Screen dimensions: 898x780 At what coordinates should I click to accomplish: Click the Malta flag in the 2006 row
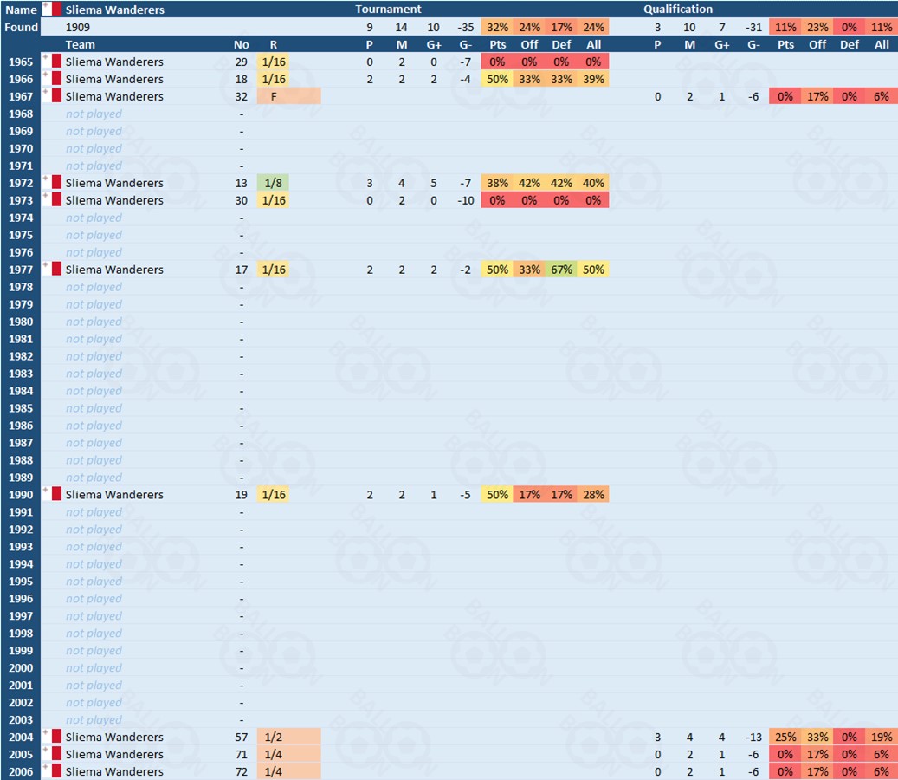[x=52, y=772]
